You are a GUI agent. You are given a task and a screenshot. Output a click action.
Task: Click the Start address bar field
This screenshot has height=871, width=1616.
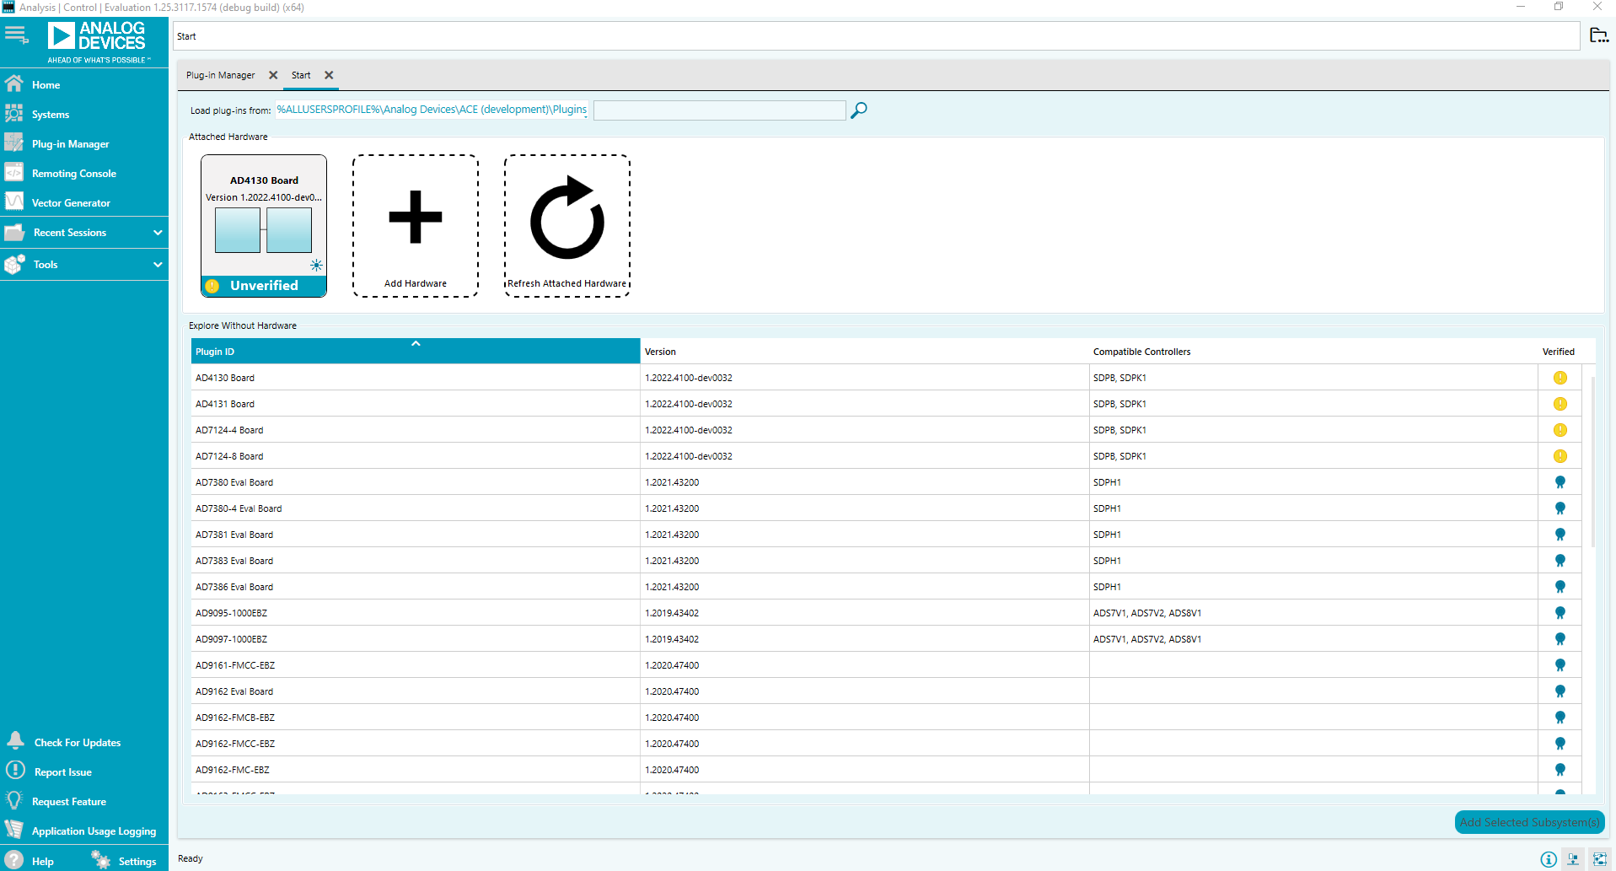(x=877, y=36)
